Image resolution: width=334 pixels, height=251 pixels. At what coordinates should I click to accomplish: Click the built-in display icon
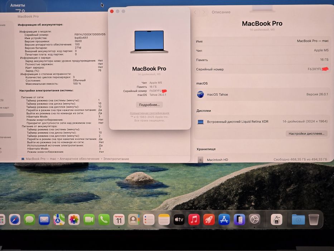click(x=200, y=122)
